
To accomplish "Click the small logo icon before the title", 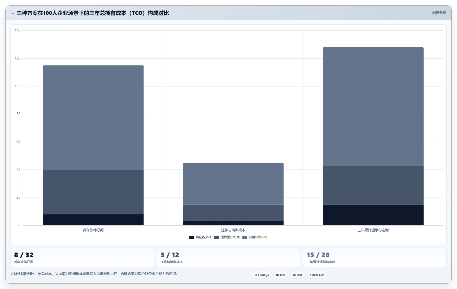I will tap(12, 13).
